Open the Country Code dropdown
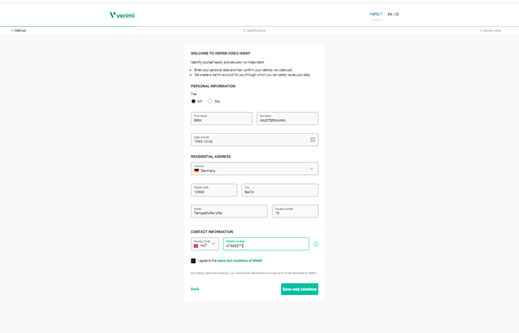Image resolution: width=519 pixels, height=333 pixels. (205, 244)
